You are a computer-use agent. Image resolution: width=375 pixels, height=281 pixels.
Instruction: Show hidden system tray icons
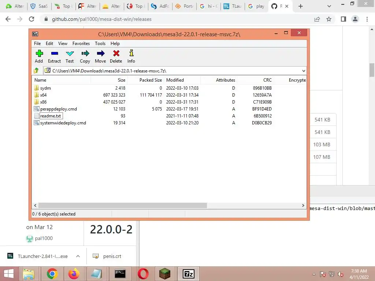(314, 274)
